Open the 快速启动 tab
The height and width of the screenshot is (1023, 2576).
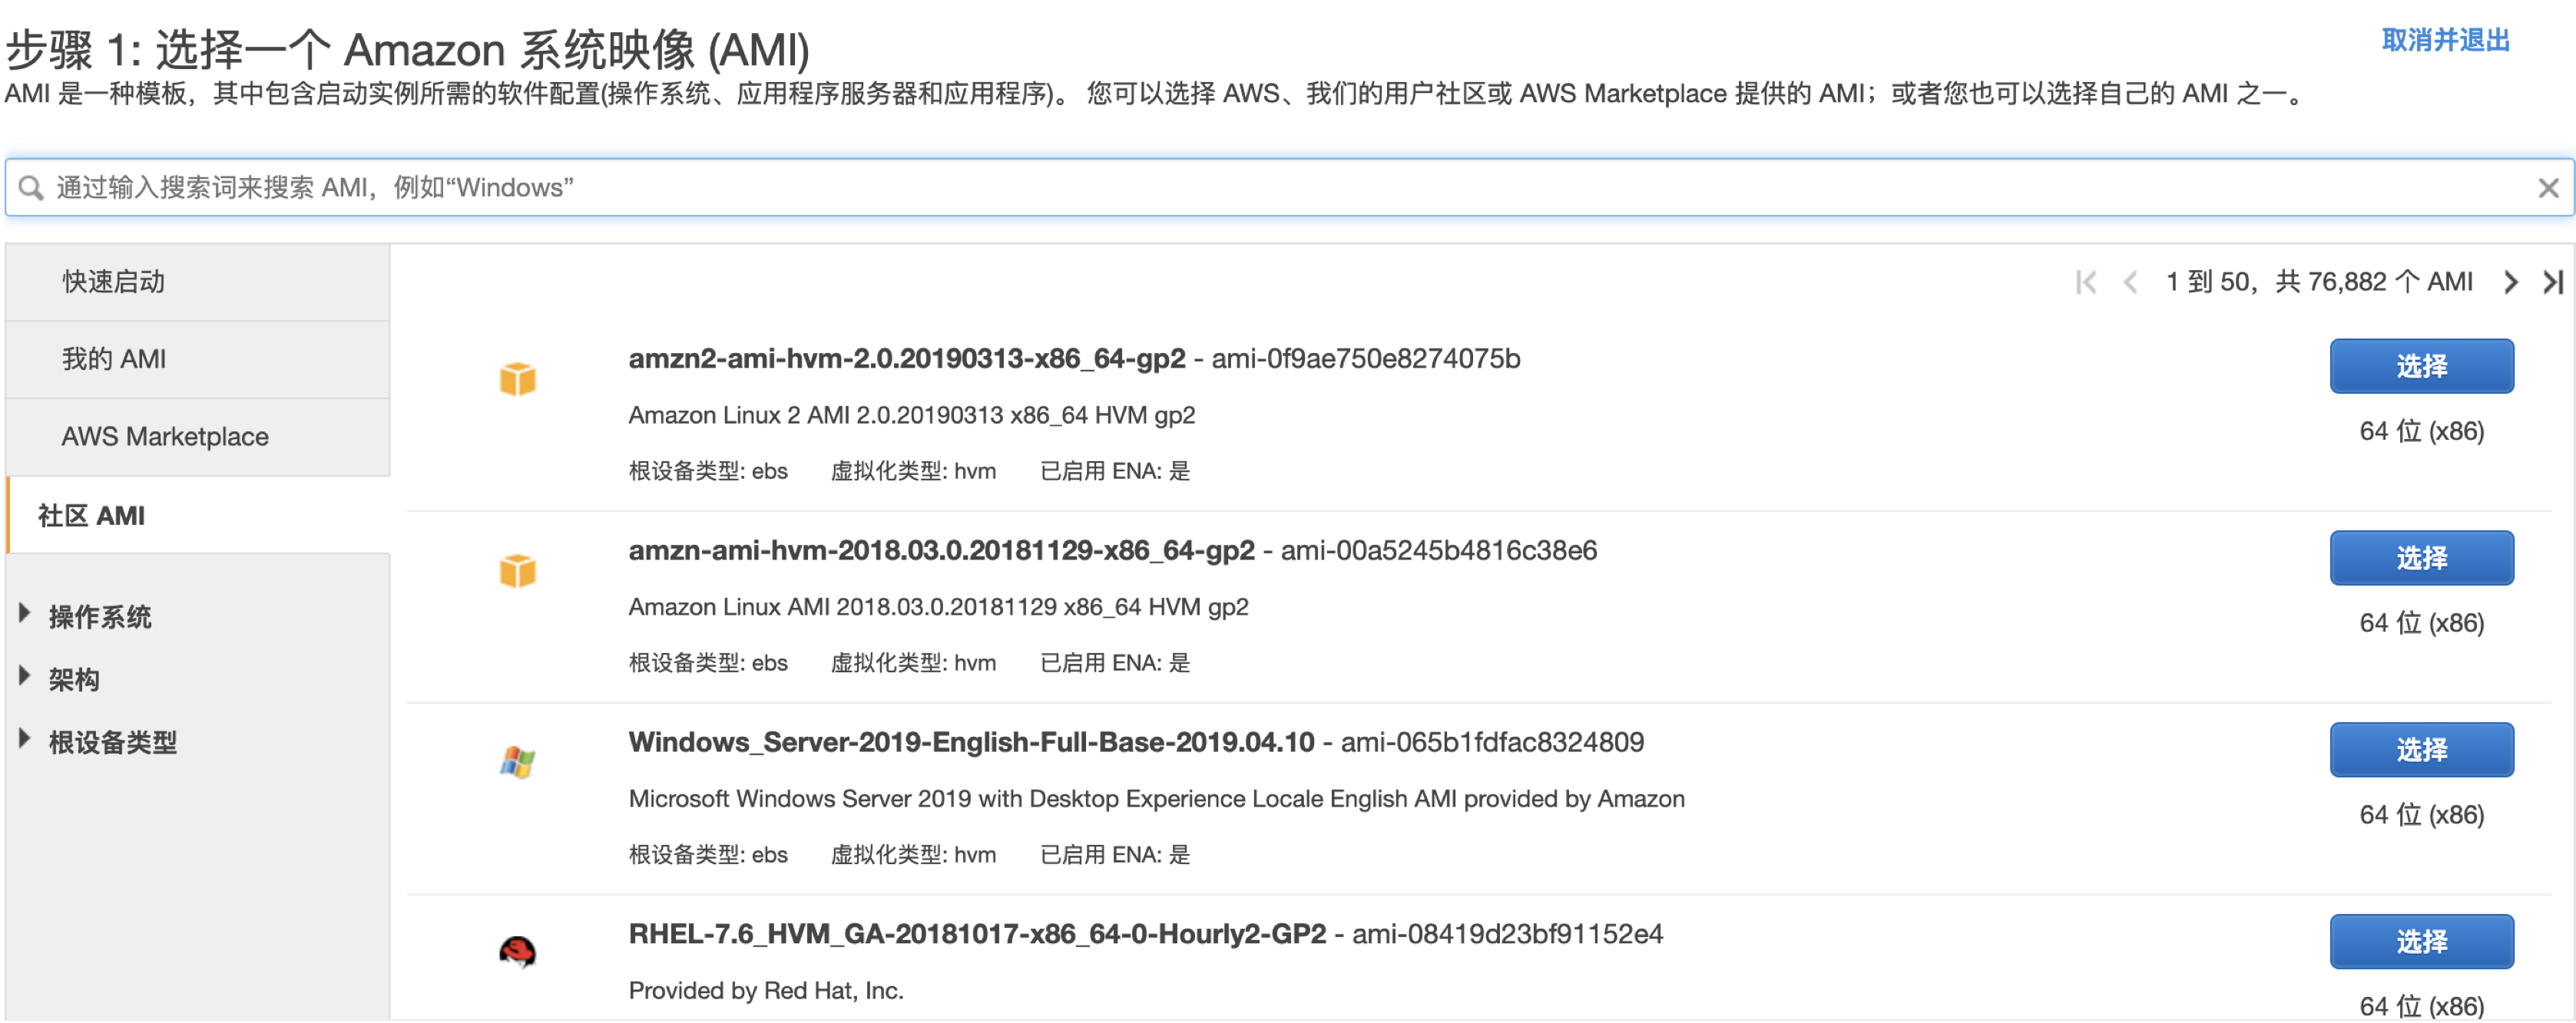coord(114,282)
